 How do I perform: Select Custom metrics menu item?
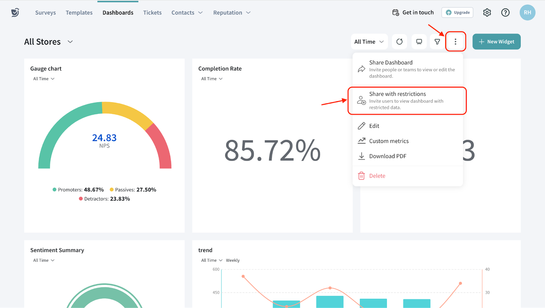[x=389, y=141]
